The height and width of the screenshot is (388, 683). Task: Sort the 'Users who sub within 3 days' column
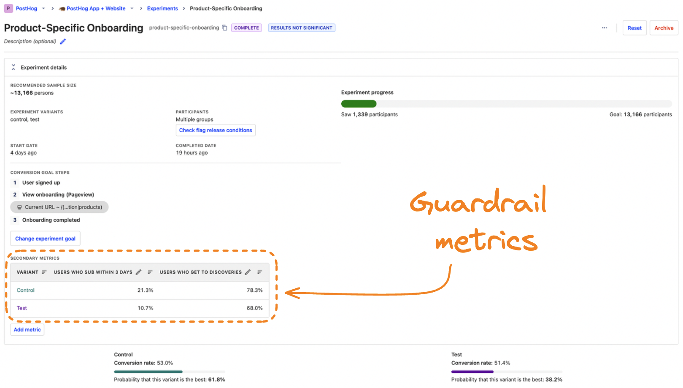150,272
